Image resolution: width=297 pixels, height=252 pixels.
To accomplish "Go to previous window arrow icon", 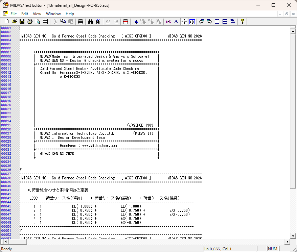I will pyautogui.click(x=202, y=22).
